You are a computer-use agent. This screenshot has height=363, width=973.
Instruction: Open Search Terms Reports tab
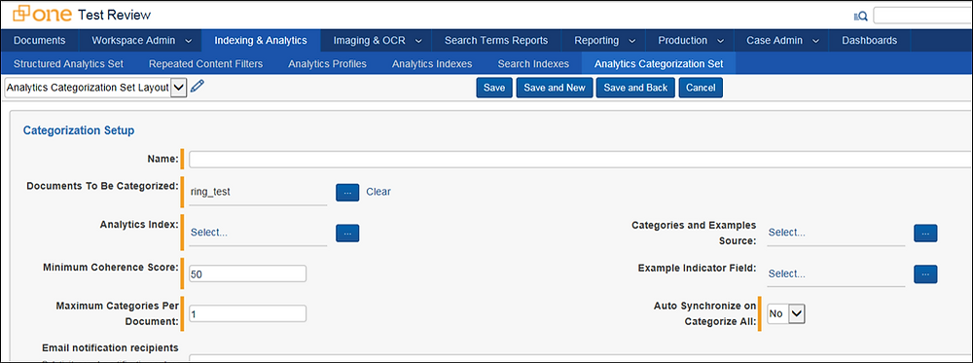[x=496, y=40]
